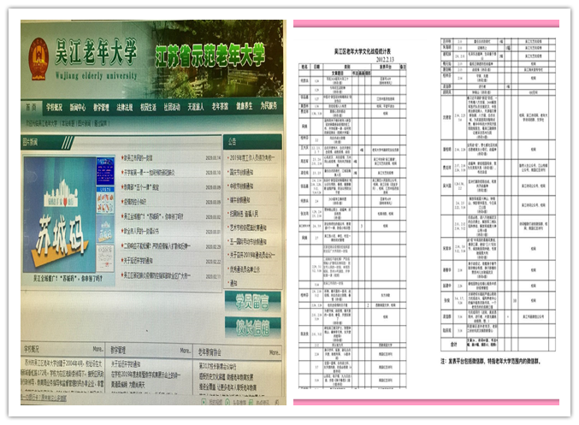Open news link 关于延迟开学的通知 dated 2020.02.22
This screenshot has height=425, width=579.
click(138, 261)
